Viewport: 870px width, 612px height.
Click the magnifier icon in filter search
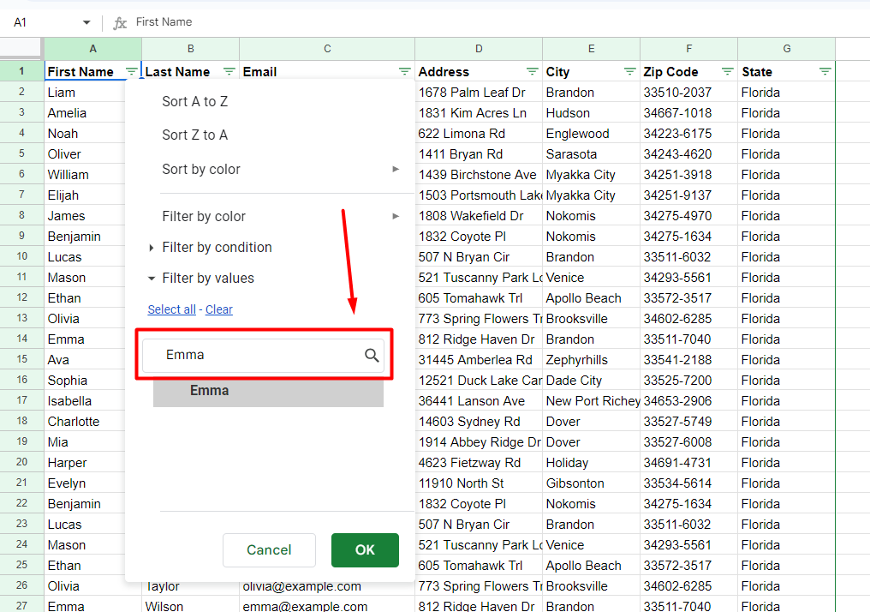point(372,356)
